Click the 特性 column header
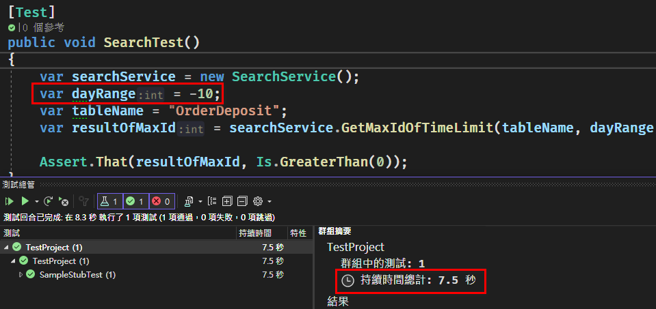 pos(298,233)
